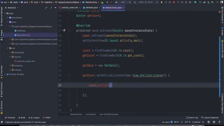Collapse the java folder
This screenshot has height=126, width=224.
tap(8, 22)
